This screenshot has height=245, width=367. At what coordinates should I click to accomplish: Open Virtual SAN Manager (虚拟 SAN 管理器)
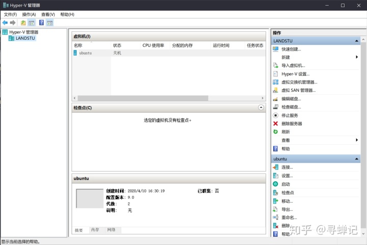pos(298,90)
